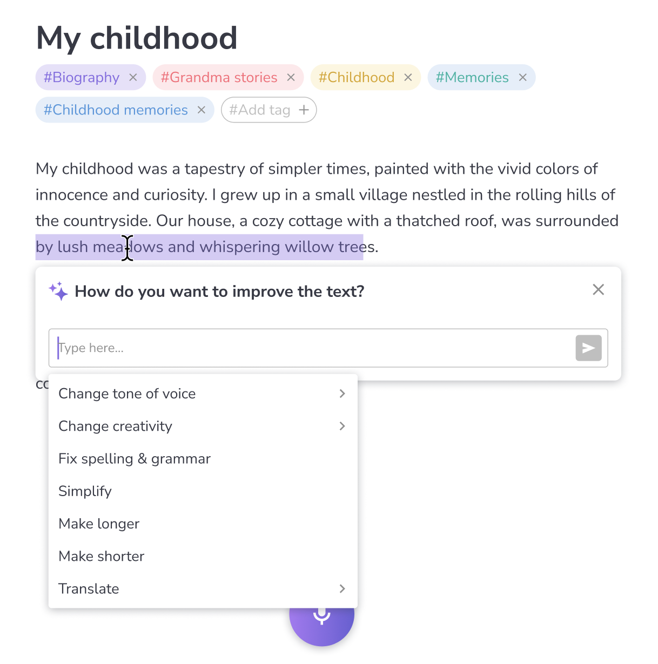Open the Translate submenu arrow
The width and height of the screenshot is (658, 664).
(342, 589)
